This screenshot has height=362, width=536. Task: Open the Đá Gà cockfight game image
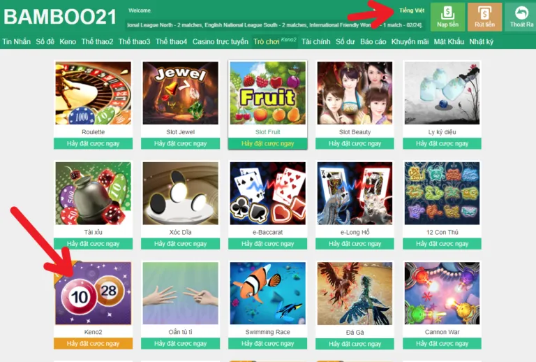pyautogui.click(x=355, y=294)
